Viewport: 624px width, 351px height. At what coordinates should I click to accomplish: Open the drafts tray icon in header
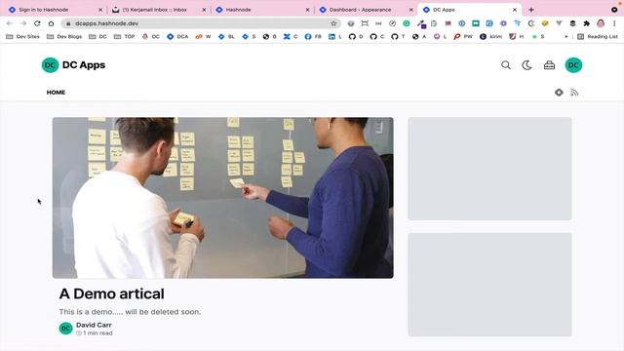tap(549, 65)
